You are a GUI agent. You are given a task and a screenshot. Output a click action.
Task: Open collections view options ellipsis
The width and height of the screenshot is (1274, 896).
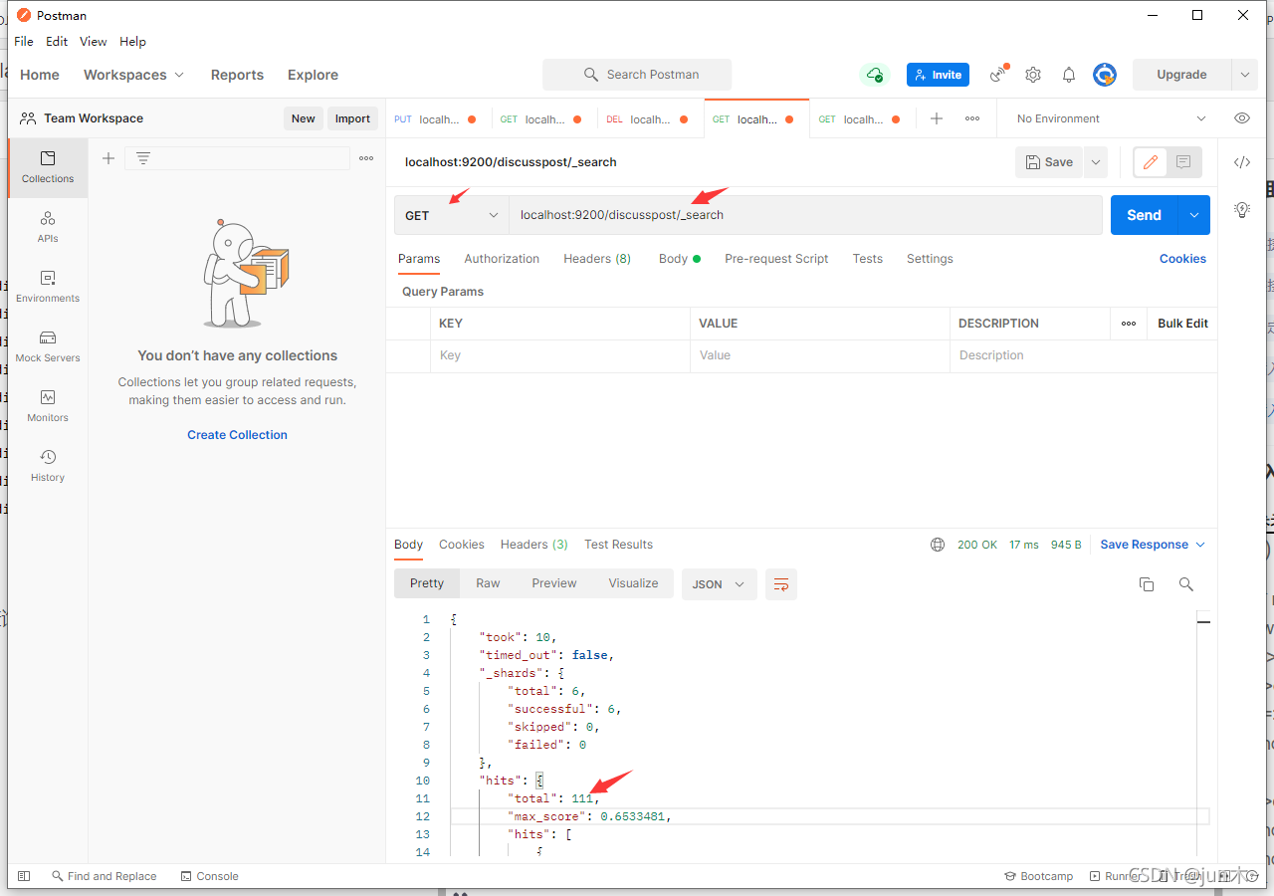[x=366, y=158]
